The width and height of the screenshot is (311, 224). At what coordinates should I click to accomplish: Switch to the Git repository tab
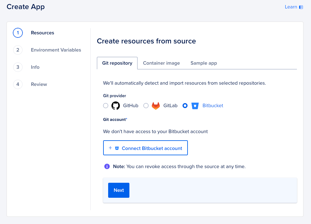[x=117, y=63]
